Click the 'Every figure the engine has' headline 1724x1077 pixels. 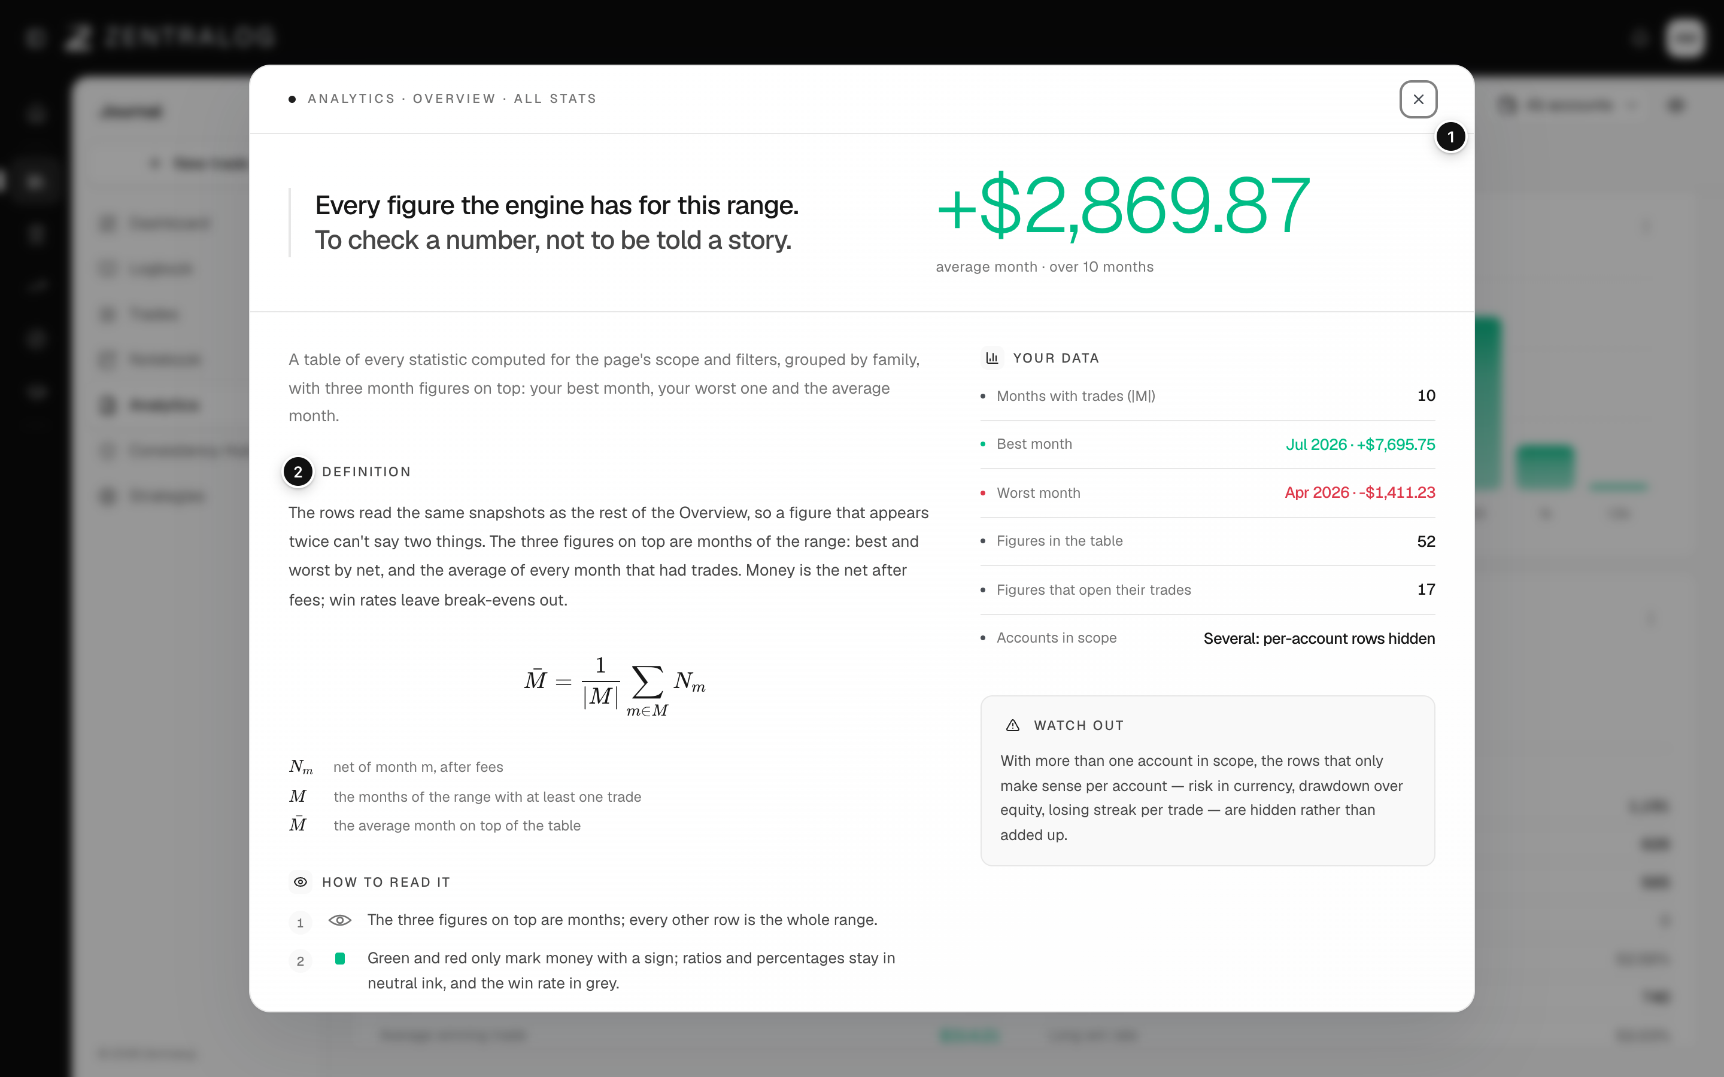[556, 205]
